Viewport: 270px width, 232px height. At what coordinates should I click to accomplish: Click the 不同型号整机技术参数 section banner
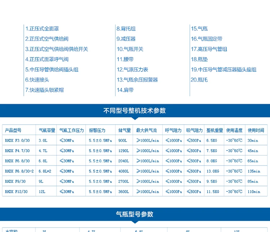pyautogui.click(x=135, y=111)
